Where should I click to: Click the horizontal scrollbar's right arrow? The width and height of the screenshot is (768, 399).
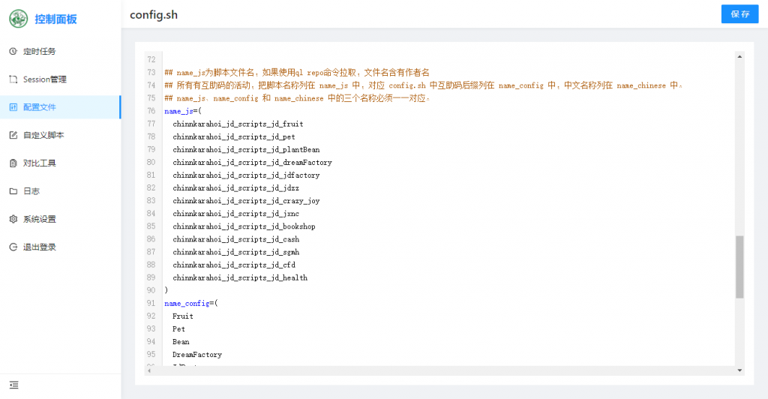point(730,370)
